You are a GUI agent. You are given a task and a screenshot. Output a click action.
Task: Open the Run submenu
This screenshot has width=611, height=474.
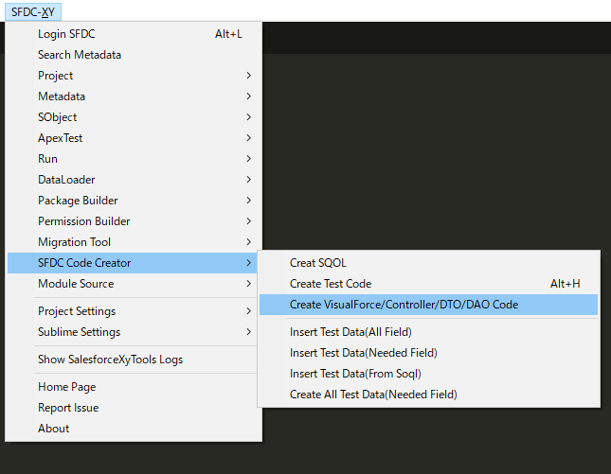[133, 159]
